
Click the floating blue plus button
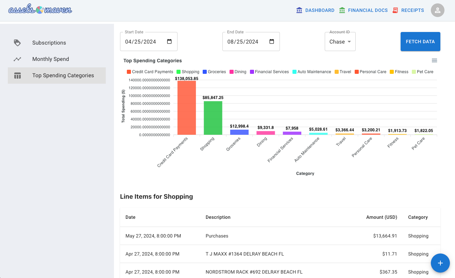[440, 263]
